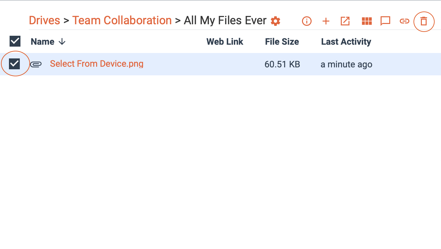Image resolution: width=441 pixels, height=249 pixels.
Task: Click the Web Link column header
Action: pos(225,42)
